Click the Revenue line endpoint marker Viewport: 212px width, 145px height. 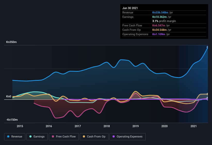tap(208, 47)
